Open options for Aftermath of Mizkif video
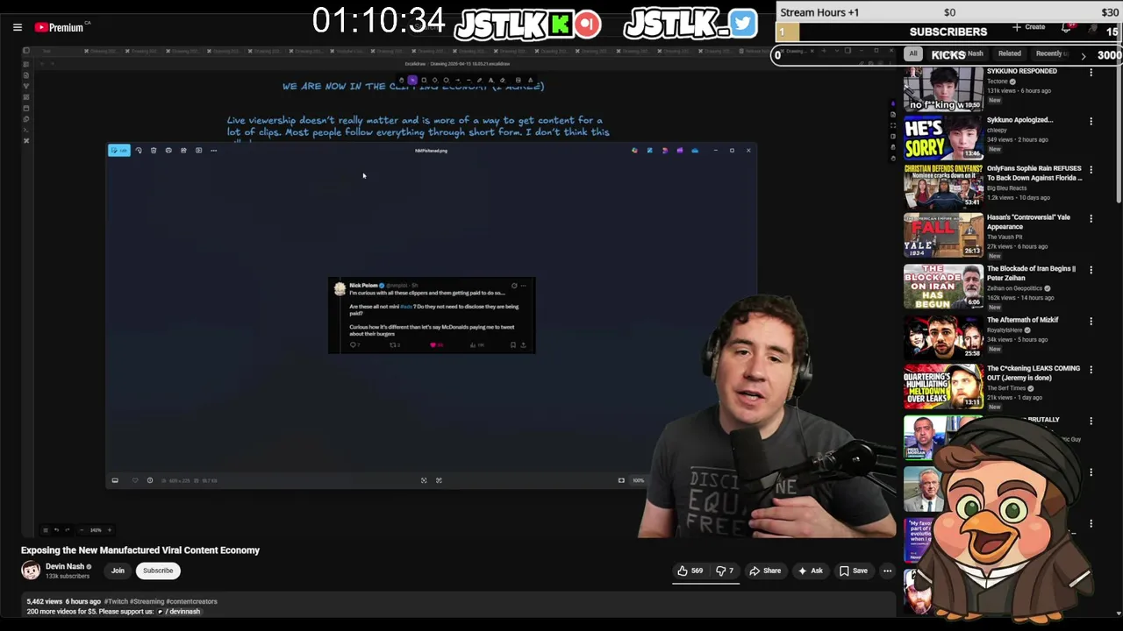1123x631 pixels. (x=1091, y=321)
